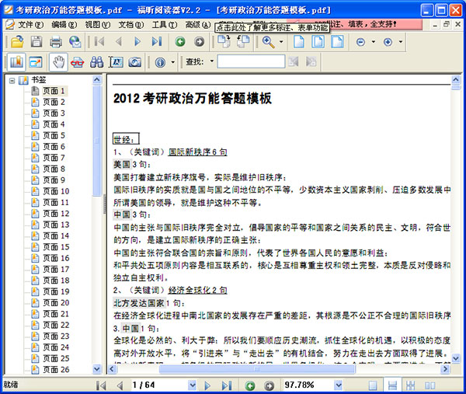Select bookmark 页面 1
The image size is (466, 394).
click(x=54, y=91)
